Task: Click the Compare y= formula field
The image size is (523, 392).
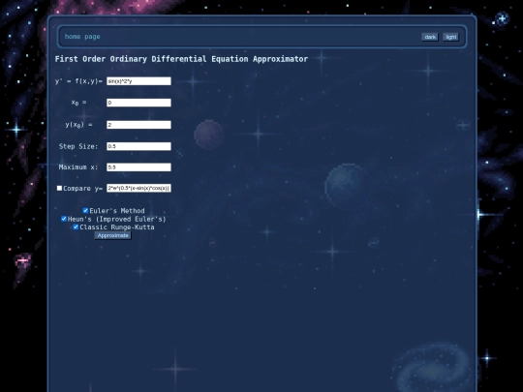Action: [138, 188]
